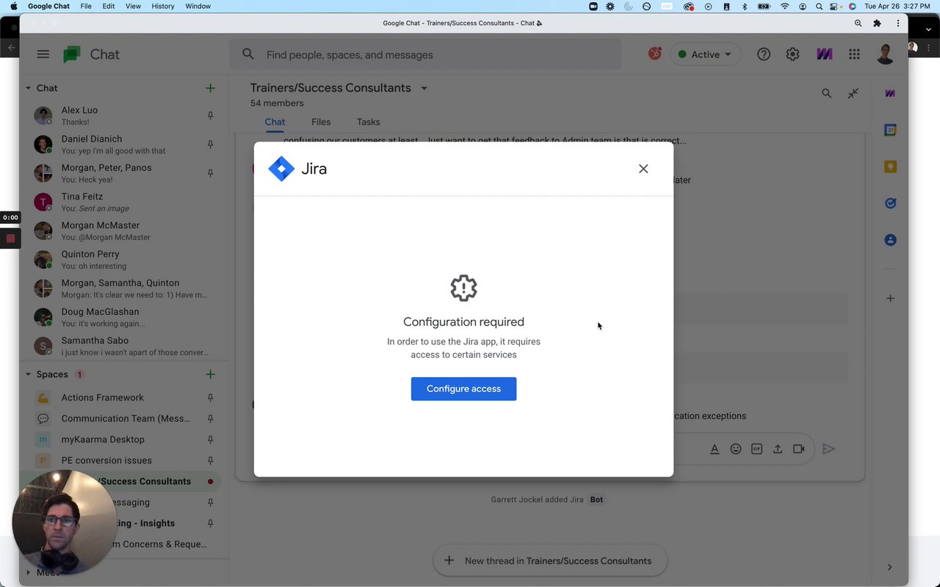Open Contacts in the side panel
This screenshot has height=587, width=940.
coord(890,240)
